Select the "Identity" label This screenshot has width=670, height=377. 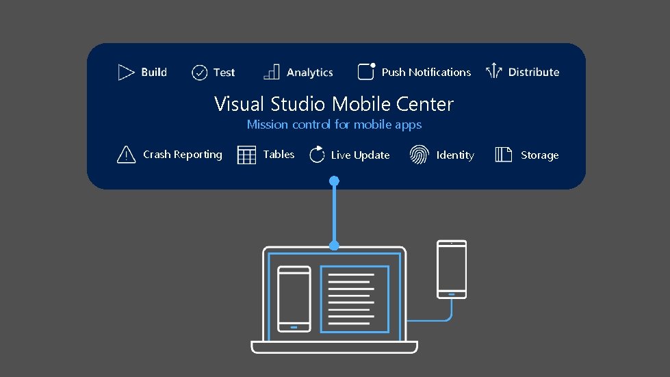tap(455, 155)
